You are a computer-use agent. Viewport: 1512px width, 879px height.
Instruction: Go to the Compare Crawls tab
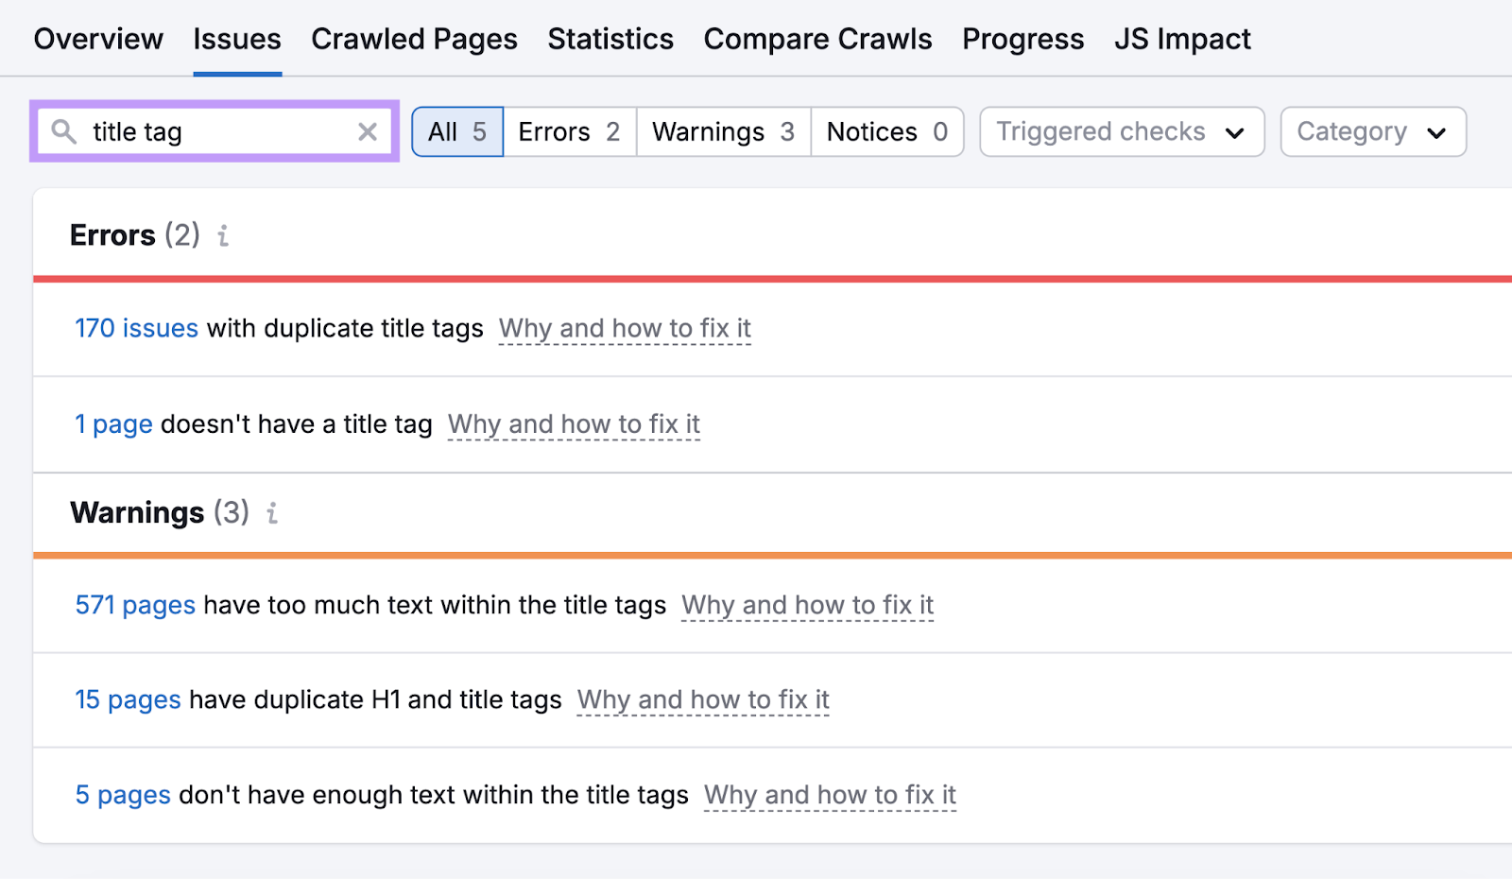(817, 39)
